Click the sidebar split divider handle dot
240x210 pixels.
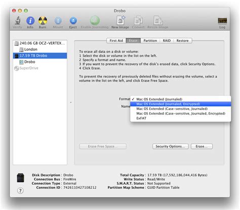(x=71, y=102)
